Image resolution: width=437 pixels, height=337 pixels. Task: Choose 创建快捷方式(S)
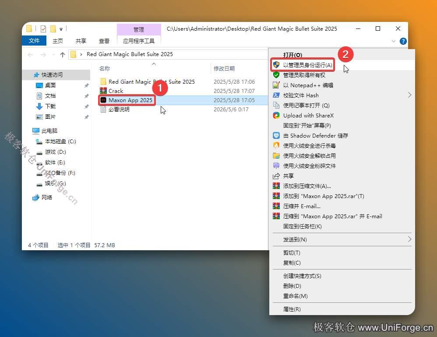point(302,276)
